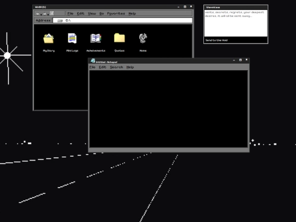Click the Mini Logs label text
The height and width of the screenshot is (222, 296).
(72, 50)
